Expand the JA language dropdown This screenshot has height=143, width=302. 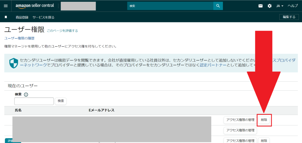[280, 6]
